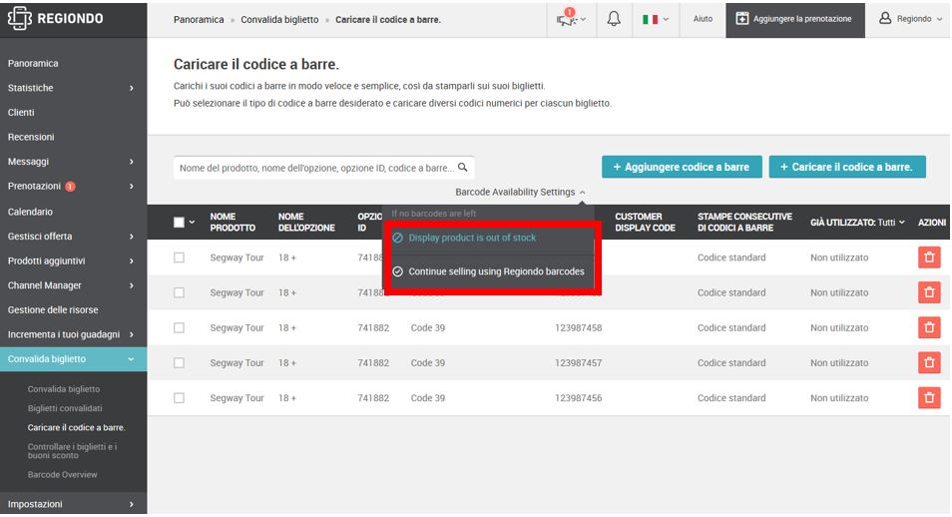Screen dimensions: 952x517
Task: Open Clienti in the sidebar
Action: pyautogui.click(x=21, y=113)
